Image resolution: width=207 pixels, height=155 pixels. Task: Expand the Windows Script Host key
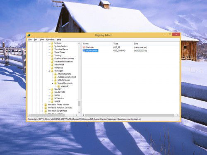click(43, 111)
